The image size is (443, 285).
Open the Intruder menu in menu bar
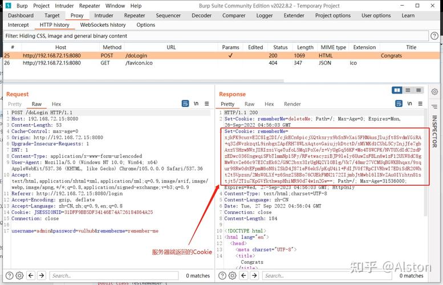coord(64,6)
